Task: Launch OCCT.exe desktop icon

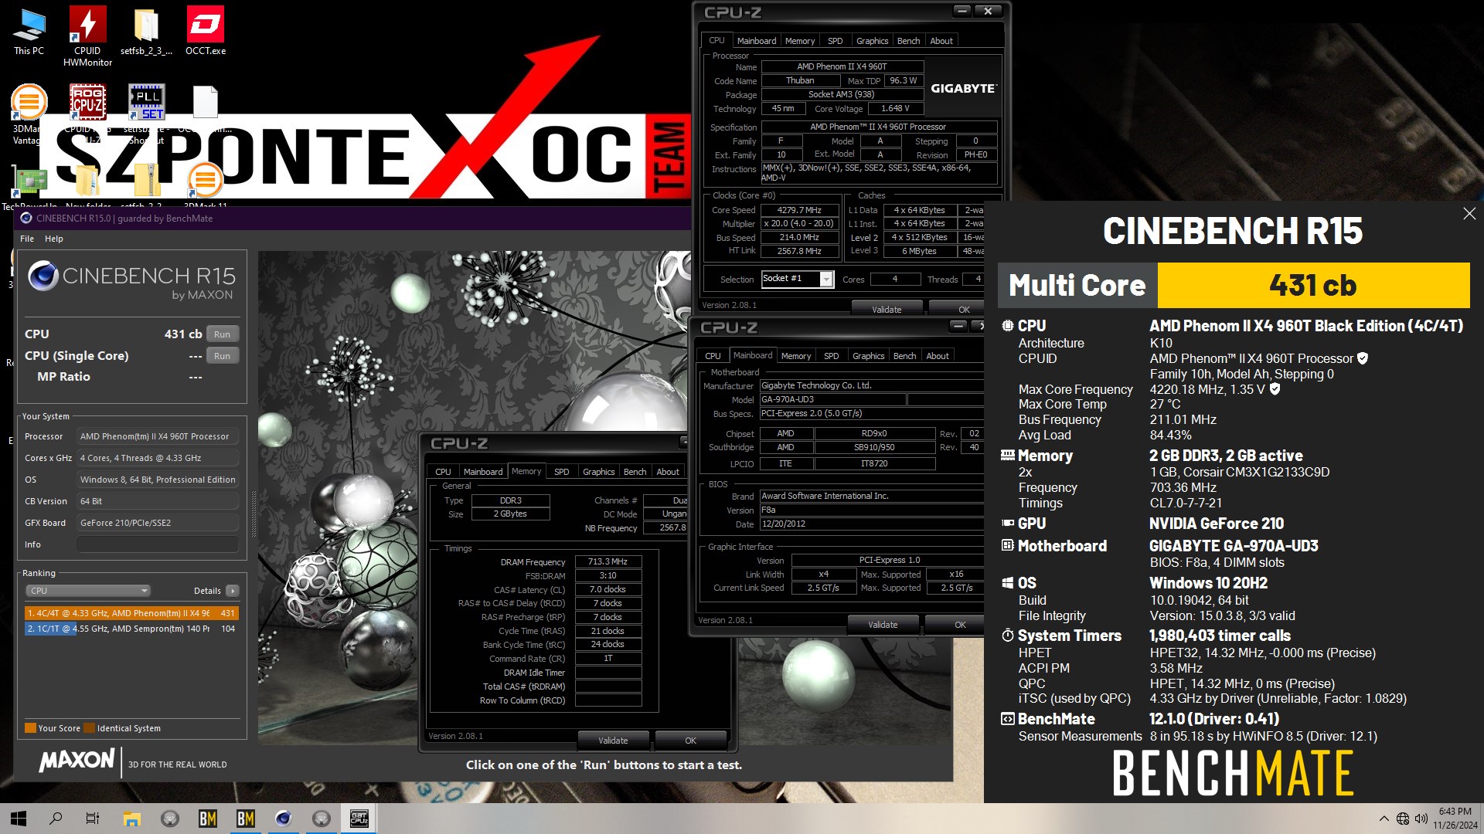Action: 206,32
